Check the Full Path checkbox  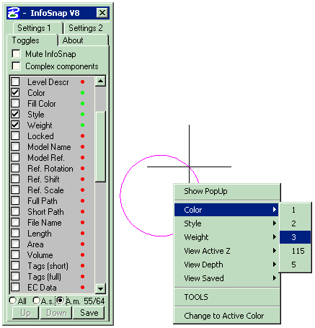15,200
